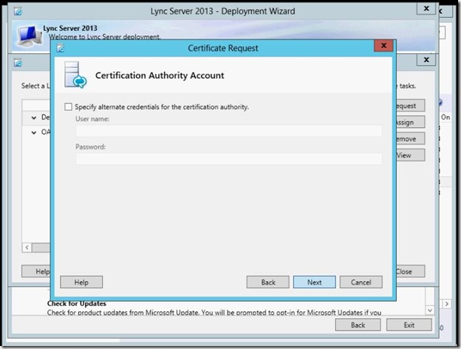Expand the 'OA' certificate tree row
461x349 pixels.
coord(34,132)
